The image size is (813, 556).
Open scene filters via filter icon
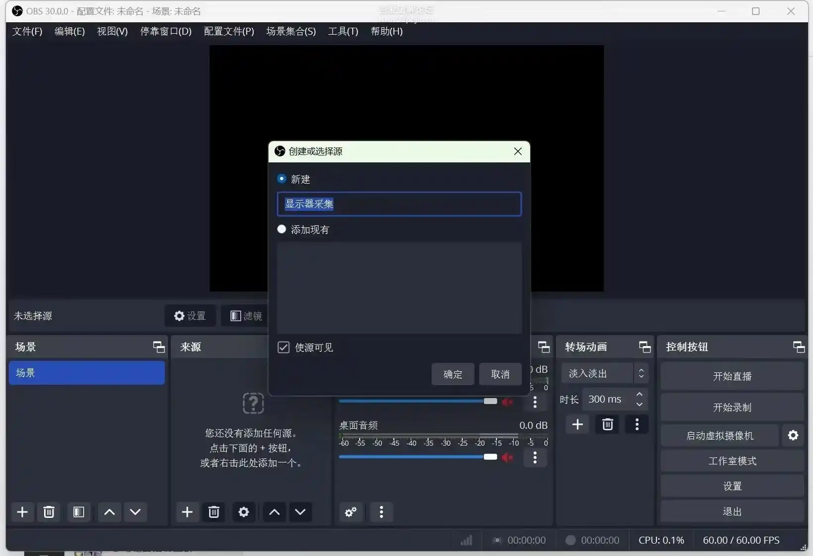78,512
